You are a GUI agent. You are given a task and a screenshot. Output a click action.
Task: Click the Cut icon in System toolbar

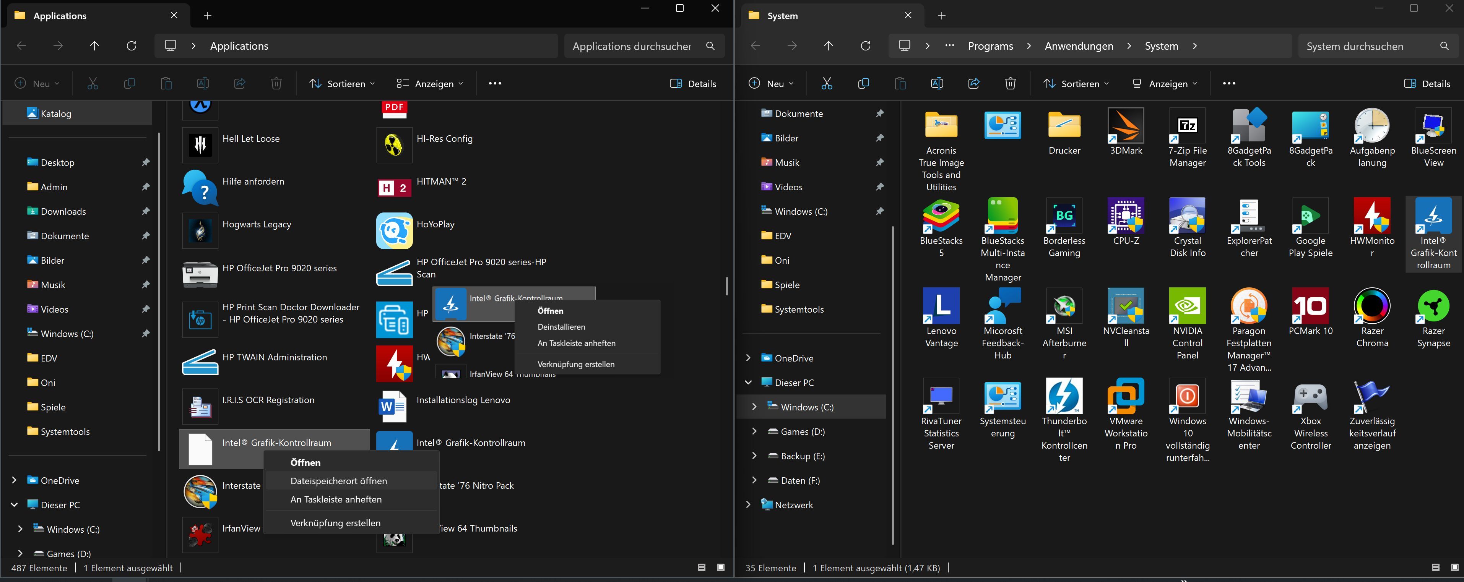pyautogui.click(x=826, y=83)
